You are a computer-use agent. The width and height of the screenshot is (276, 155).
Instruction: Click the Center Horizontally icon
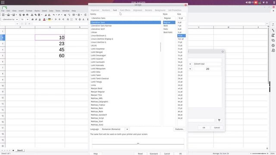(60, 19)
